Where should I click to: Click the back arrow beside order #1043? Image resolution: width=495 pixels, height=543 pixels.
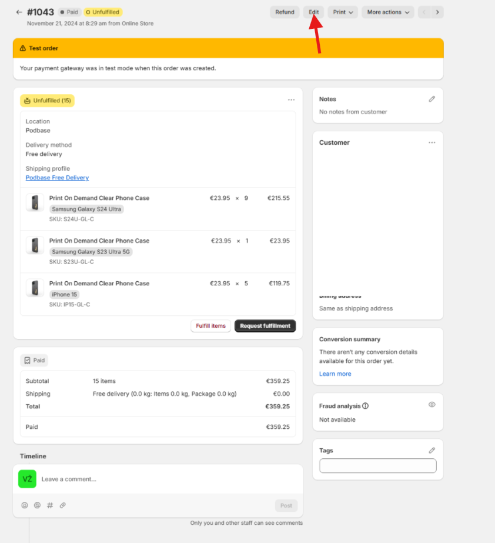tap(19, 12)
